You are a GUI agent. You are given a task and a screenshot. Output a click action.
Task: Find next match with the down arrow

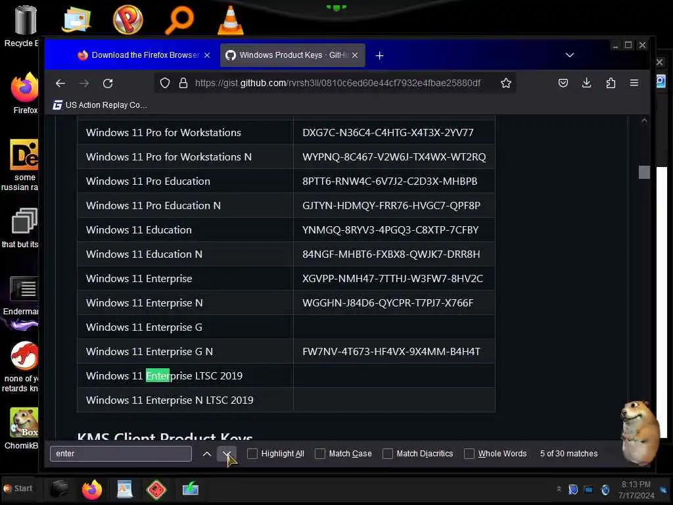click(227, 454)
